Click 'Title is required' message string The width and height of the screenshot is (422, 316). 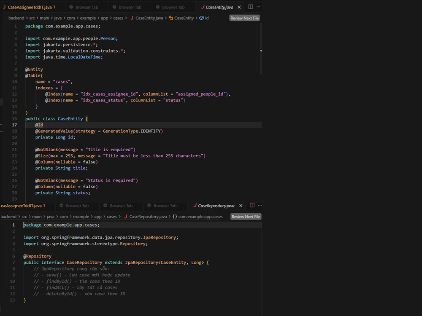tap(109, 150)
